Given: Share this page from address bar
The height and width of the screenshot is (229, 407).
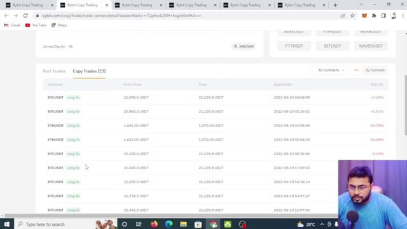Looking at the screenshot, I should coord(343,16).
